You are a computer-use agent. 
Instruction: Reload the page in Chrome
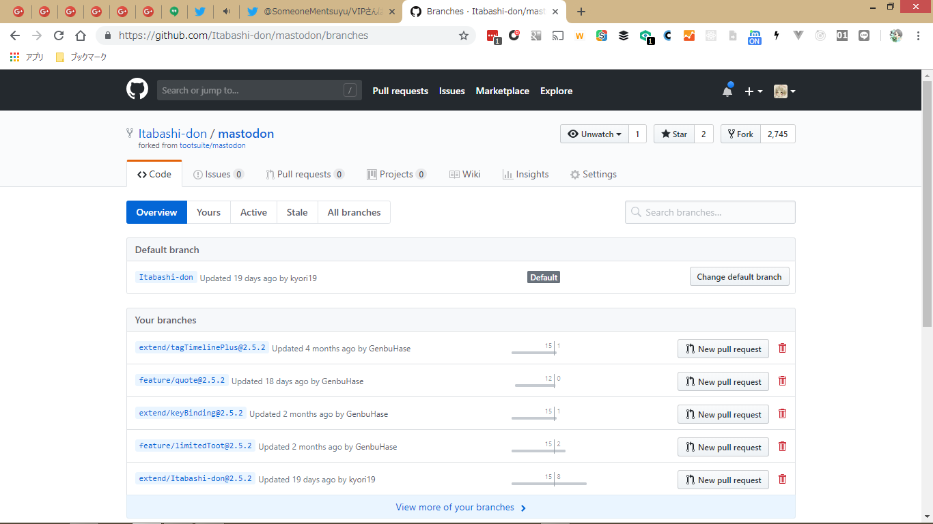pos(59,35)
